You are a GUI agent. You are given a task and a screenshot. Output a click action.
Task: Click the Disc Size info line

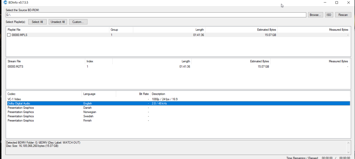click(x=32, y=146)
